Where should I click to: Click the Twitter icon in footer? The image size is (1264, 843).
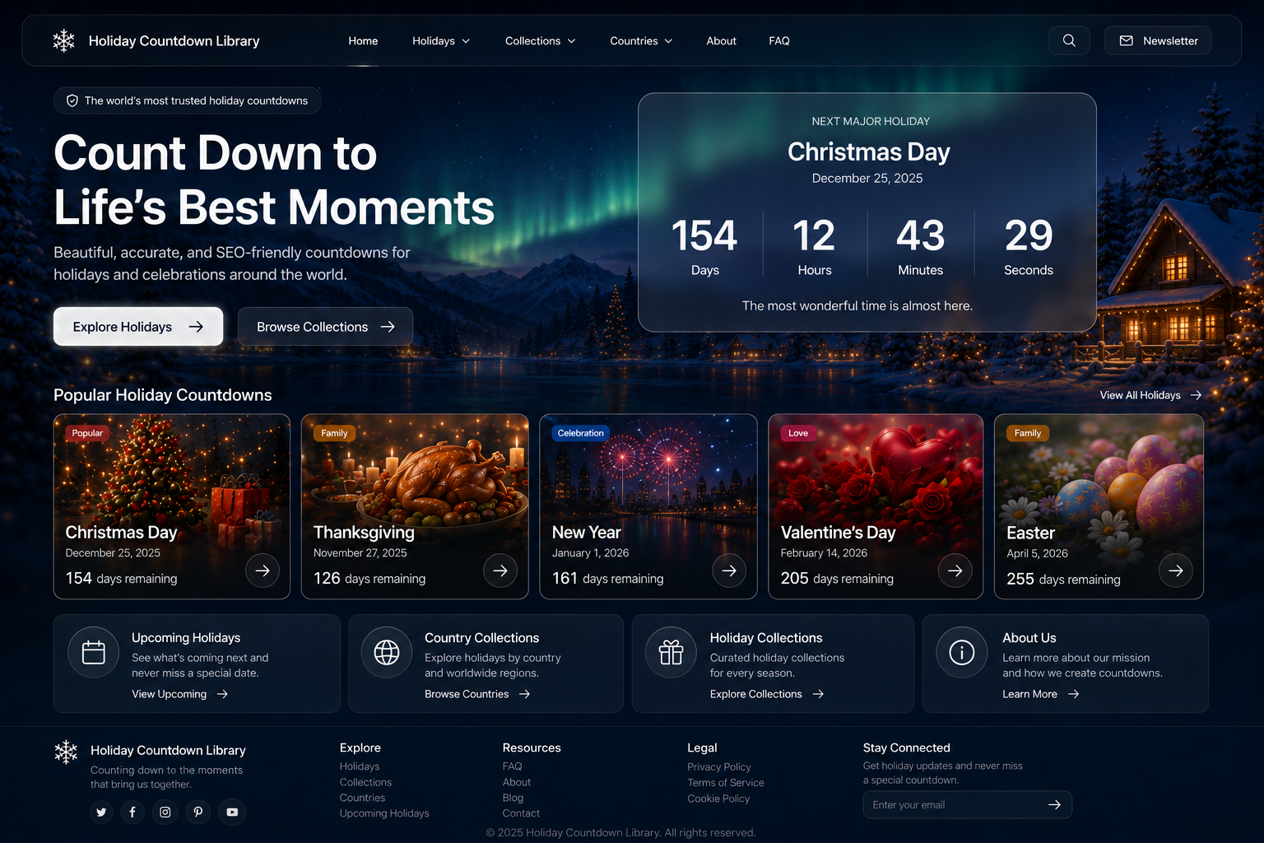101,813
